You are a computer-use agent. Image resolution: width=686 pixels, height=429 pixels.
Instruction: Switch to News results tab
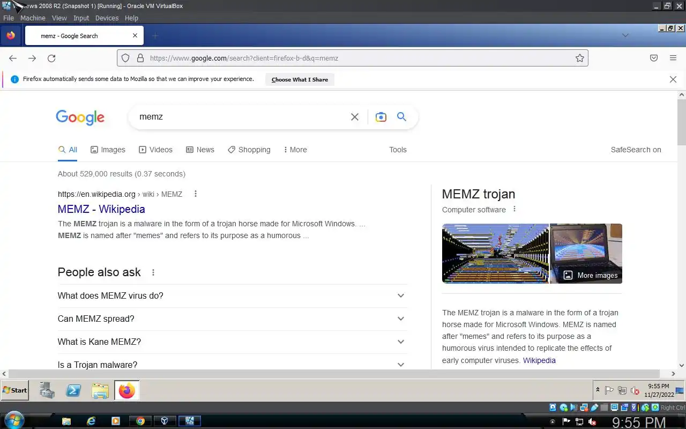(200, 150)
